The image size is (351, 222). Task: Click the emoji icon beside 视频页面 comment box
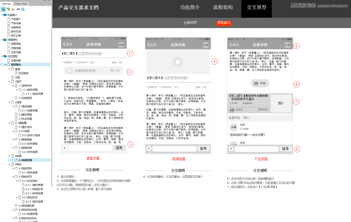tap(149, 149)
